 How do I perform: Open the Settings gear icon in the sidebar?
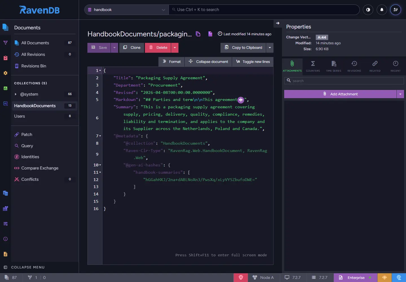pyautogui.click(x=5, y=73)
